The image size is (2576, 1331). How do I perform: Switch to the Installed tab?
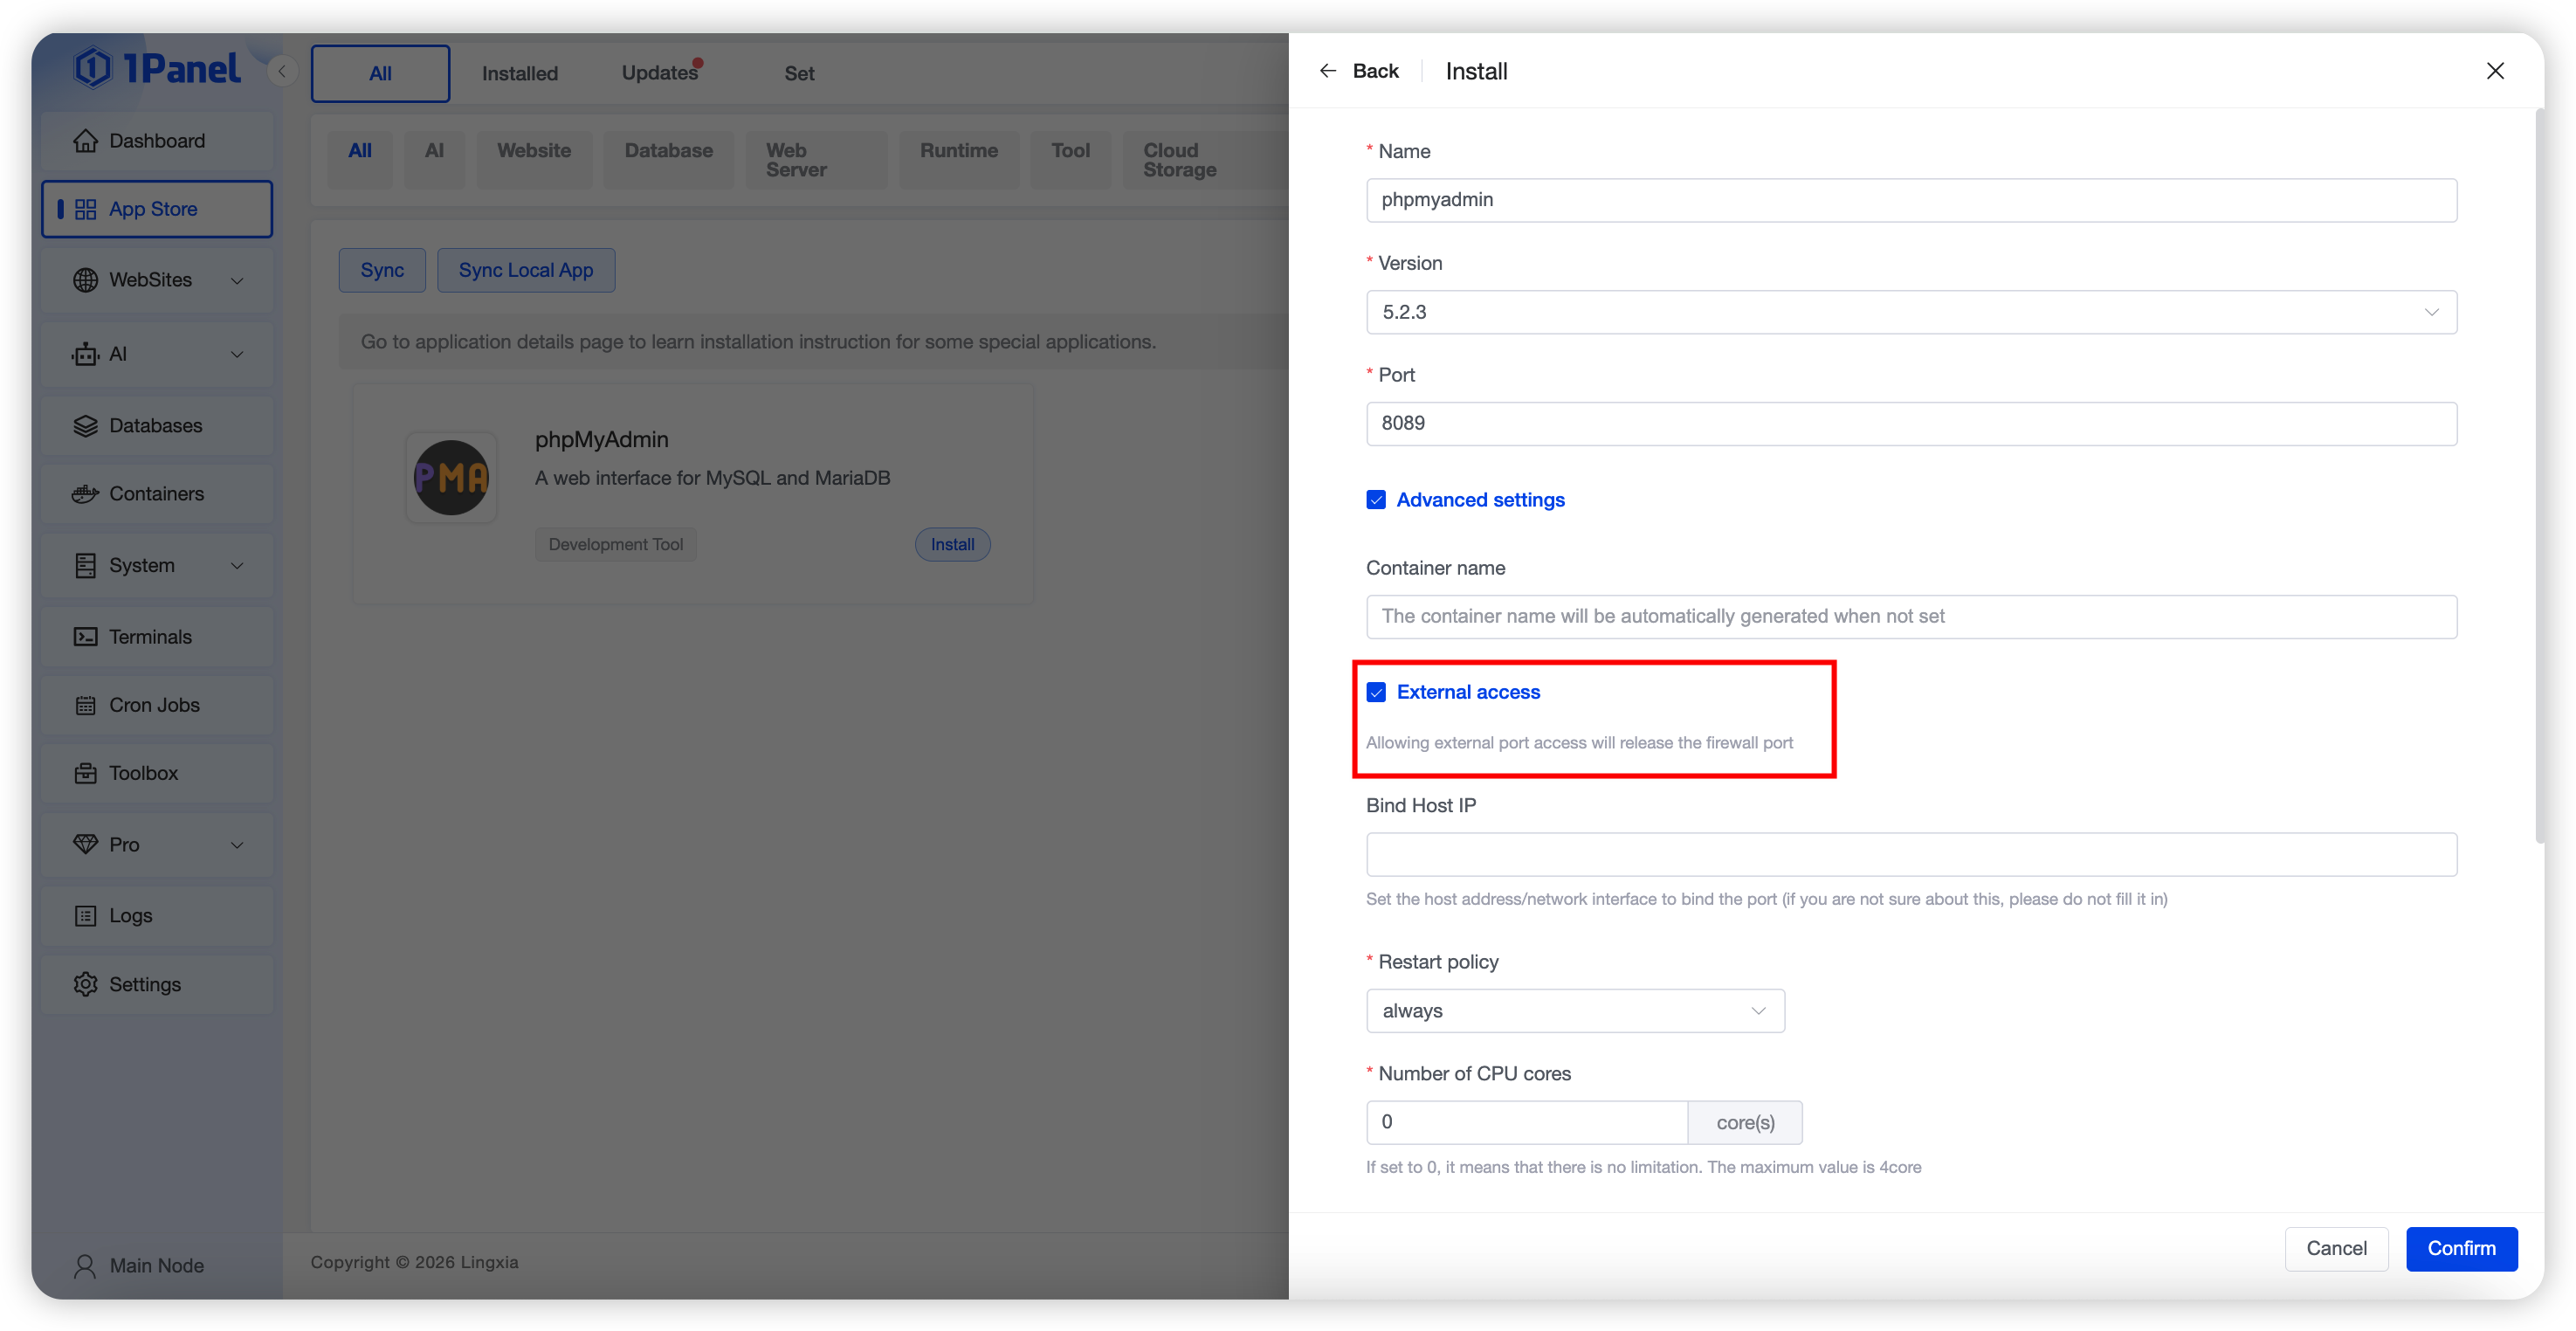[519, 73]
